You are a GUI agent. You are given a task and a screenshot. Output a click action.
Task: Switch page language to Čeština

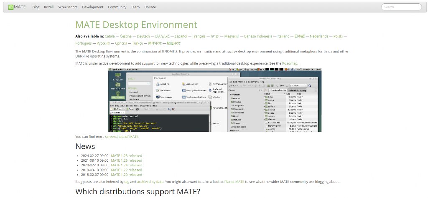[x=126, y=36]
